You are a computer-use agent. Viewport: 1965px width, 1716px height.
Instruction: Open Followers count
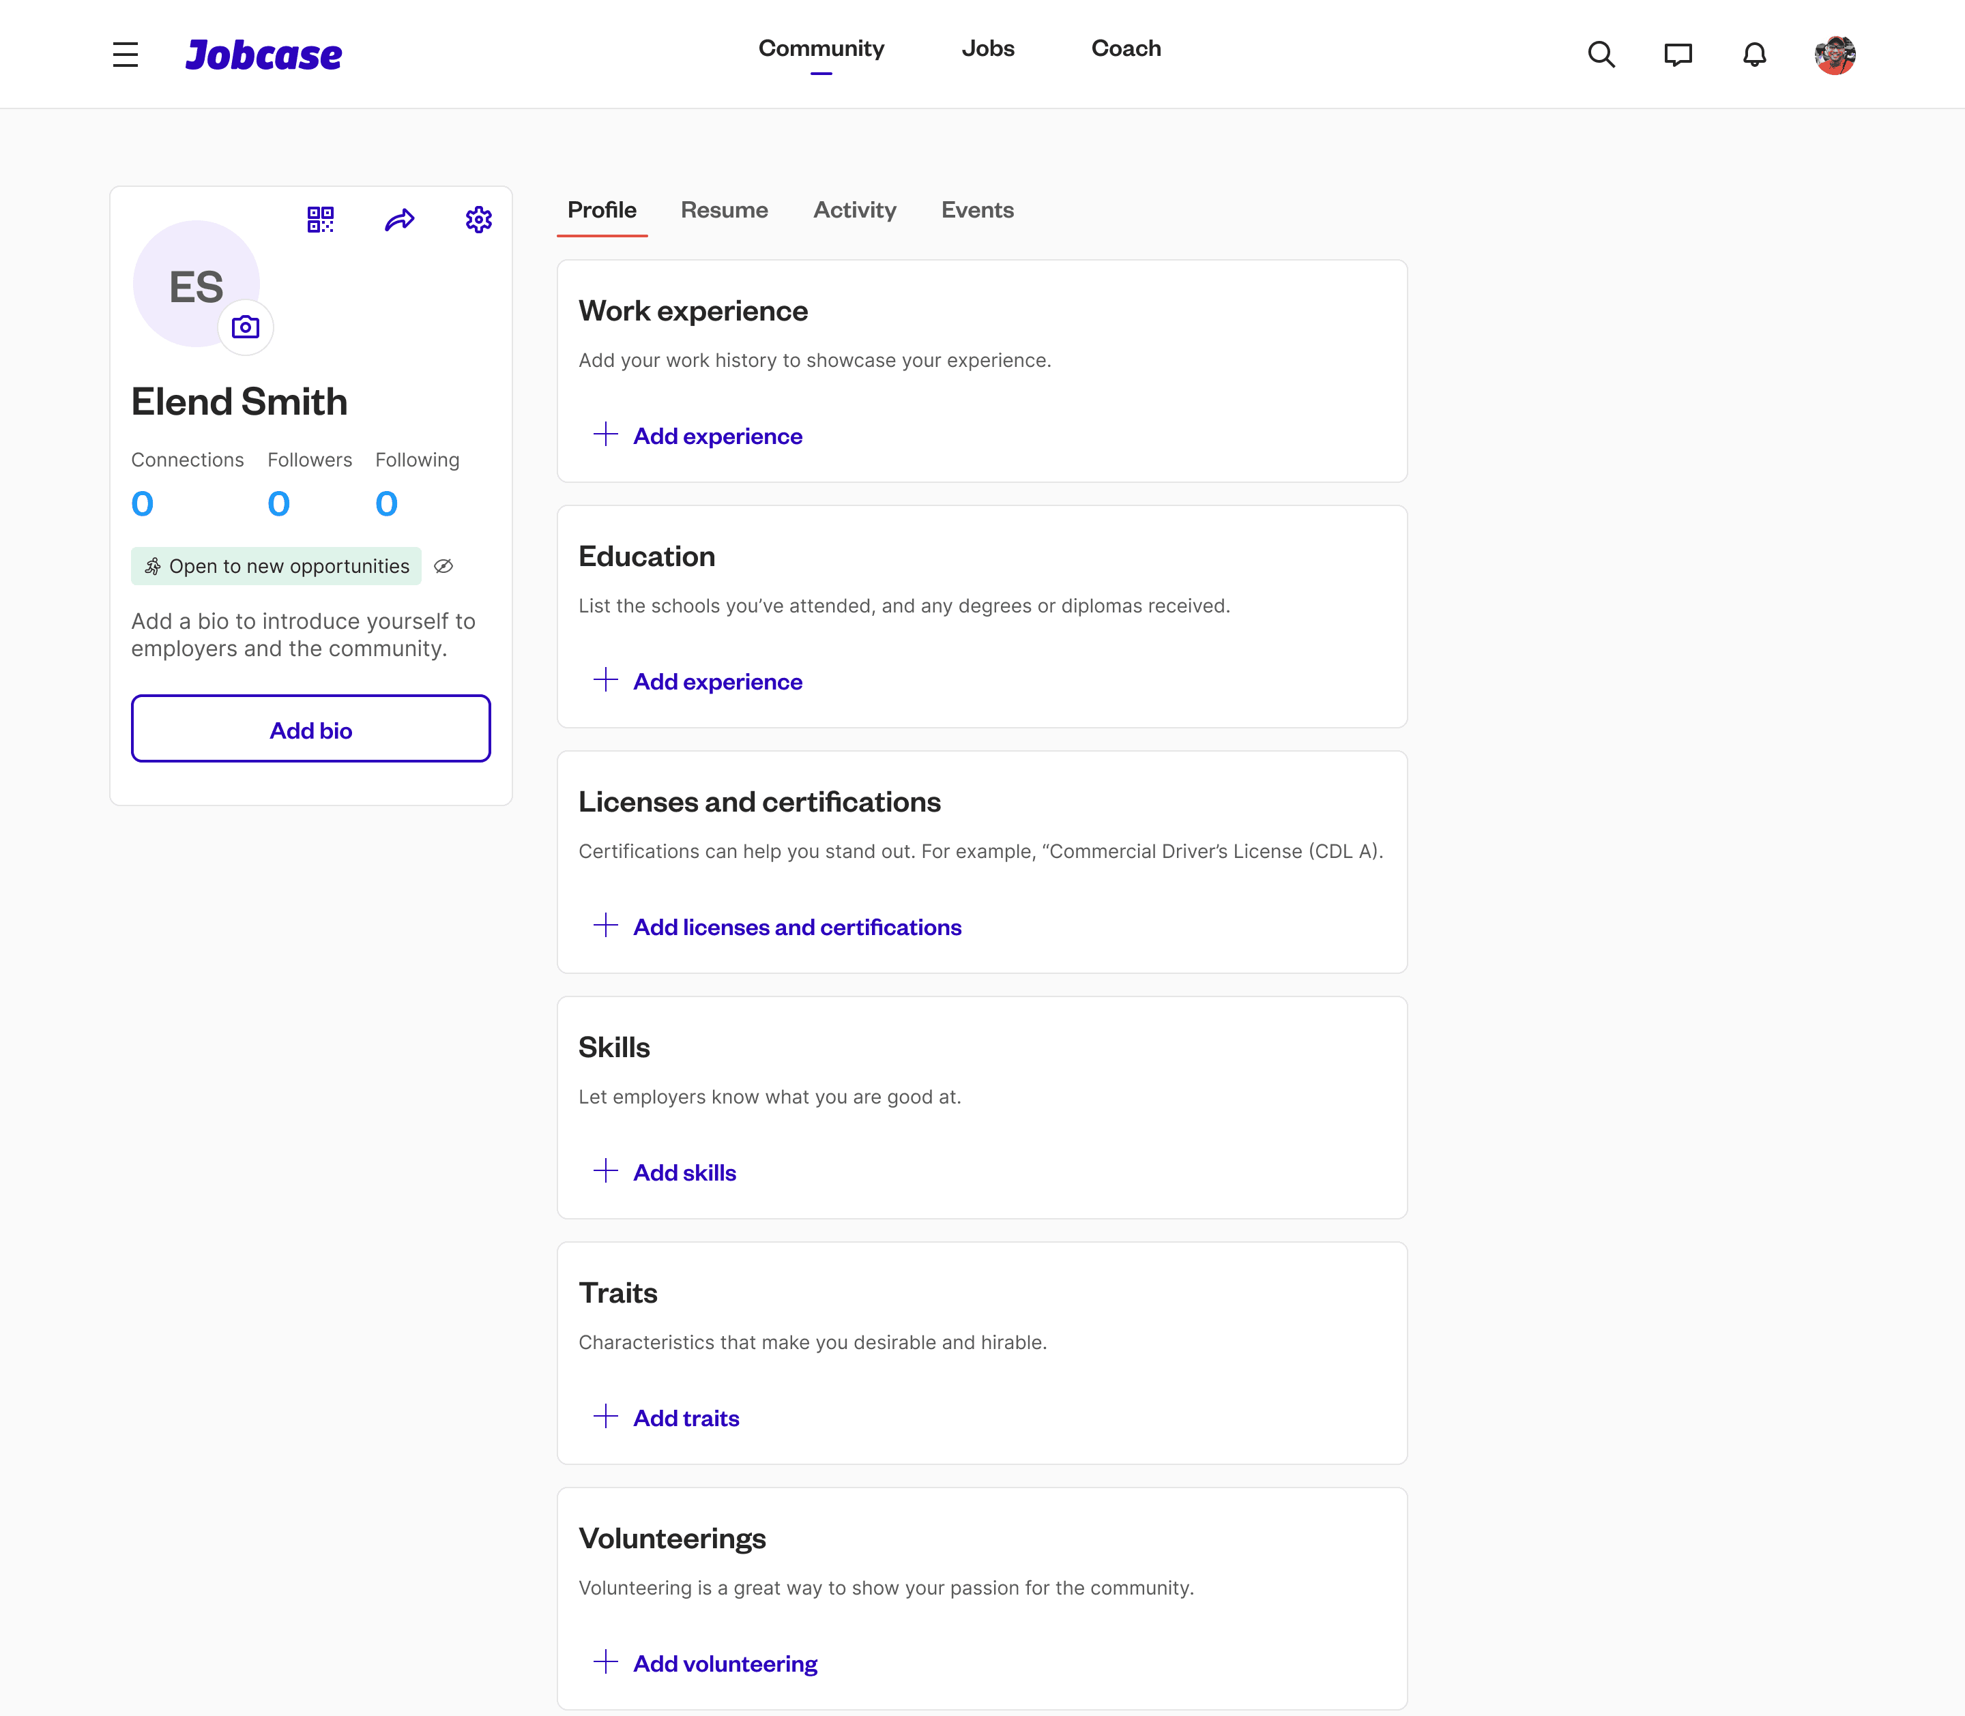point(279,504)
